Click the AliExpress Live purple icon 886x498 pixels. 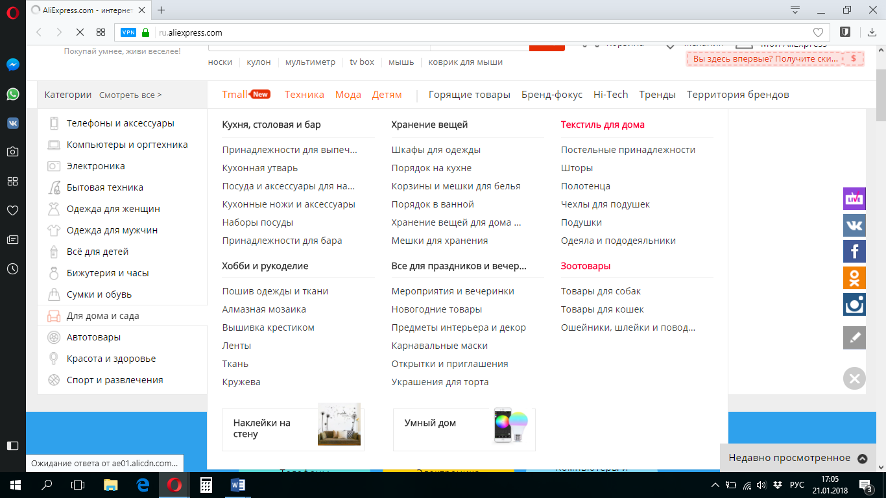coord(854,198)
